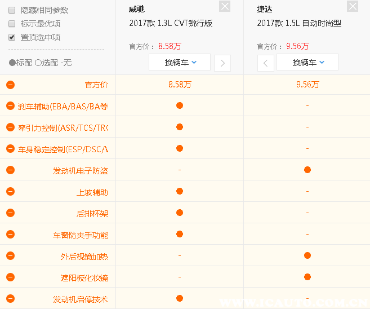Open the 2017款 1.3L CVT锐行版 model link
The image size is (370, 309).
point(171,24)
